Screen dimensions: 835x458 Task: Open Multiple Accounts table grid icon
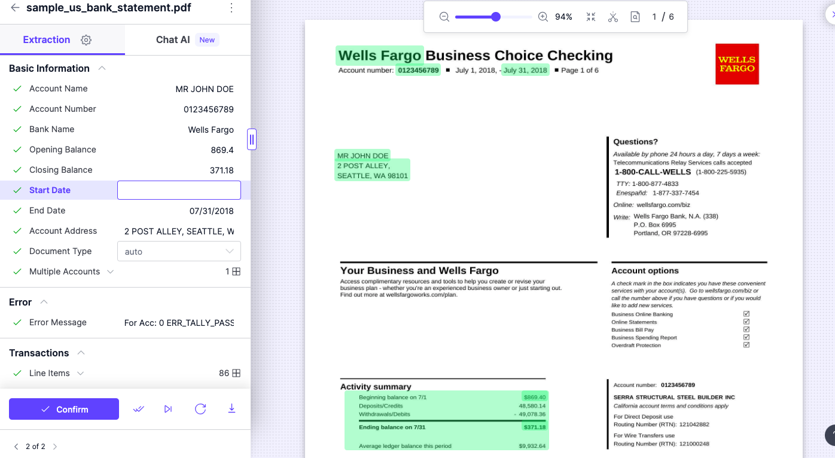click(236, 271)
